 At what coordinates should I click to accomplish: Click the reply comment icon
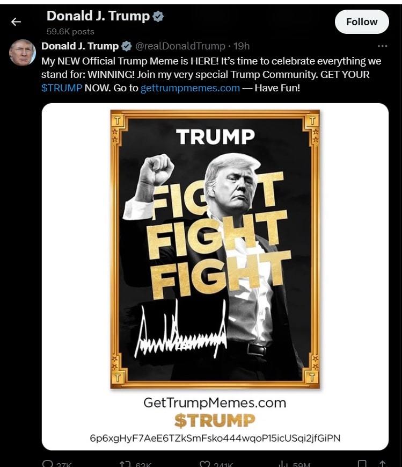(48, 464)
